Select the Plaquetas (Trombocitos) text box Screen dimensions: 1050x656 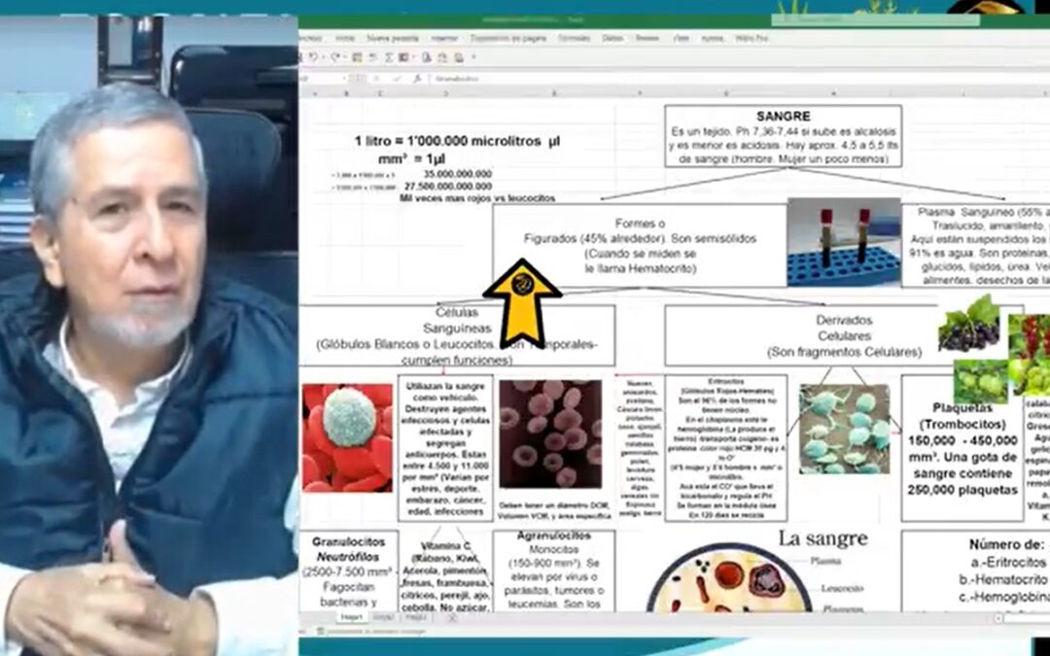pyautogui.click(x=962, y=448)
